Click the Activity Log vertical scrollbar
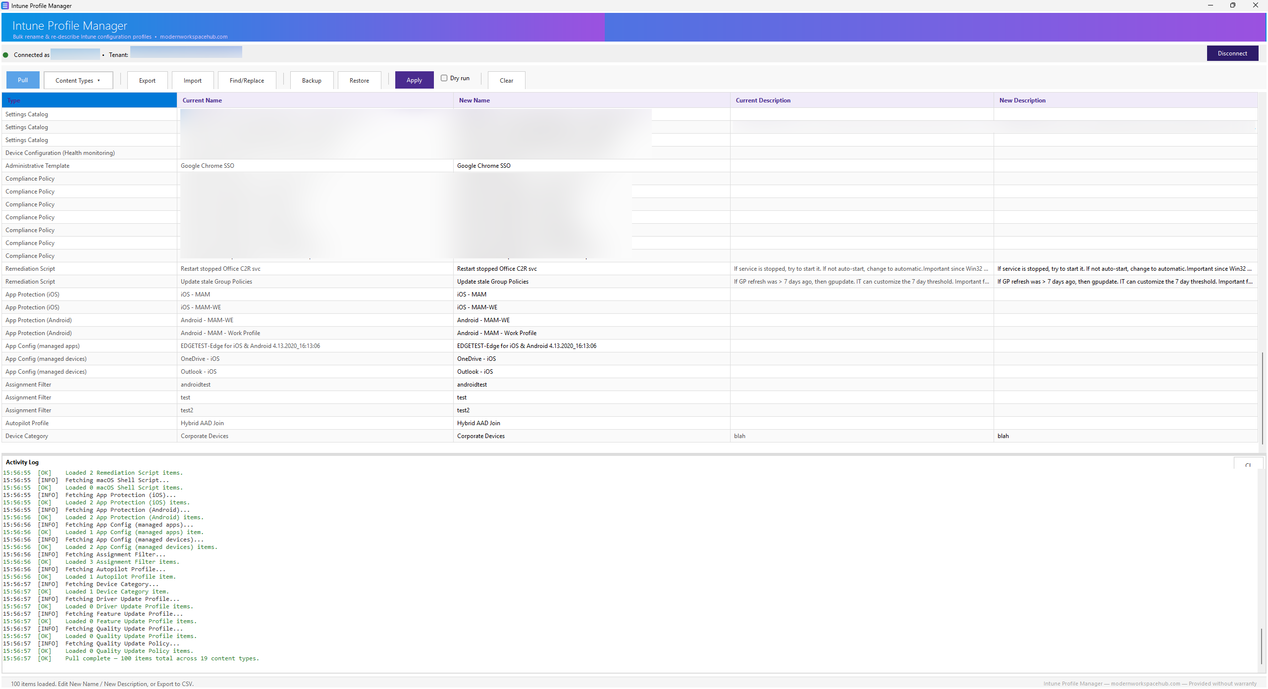The height and width of the screenshot is (689, 1268). pos(1261,645)
